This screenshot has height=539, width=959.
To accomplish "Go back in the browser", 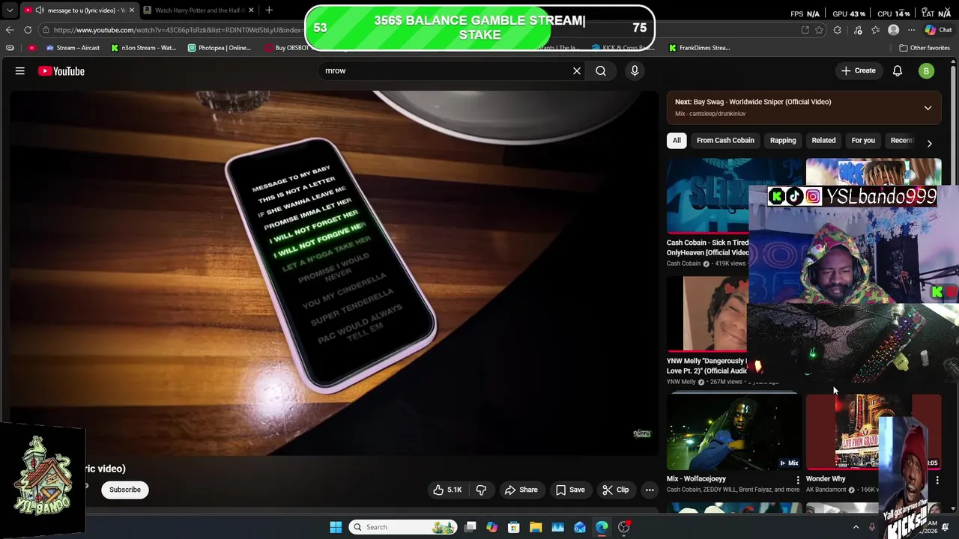I will (10, 30).
